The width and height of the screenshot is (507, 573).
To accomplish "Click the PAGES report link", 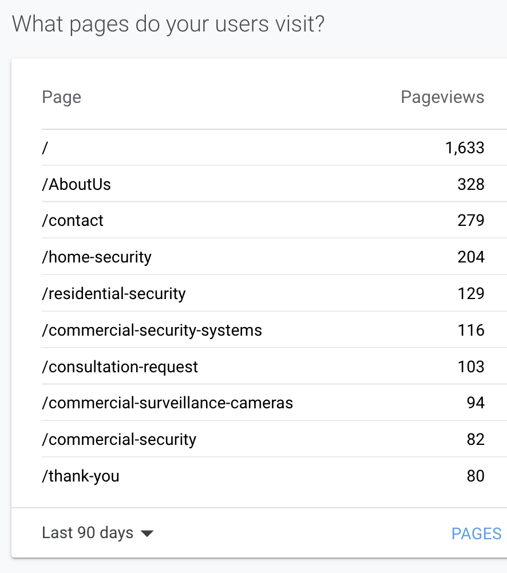I will point(476,534).
